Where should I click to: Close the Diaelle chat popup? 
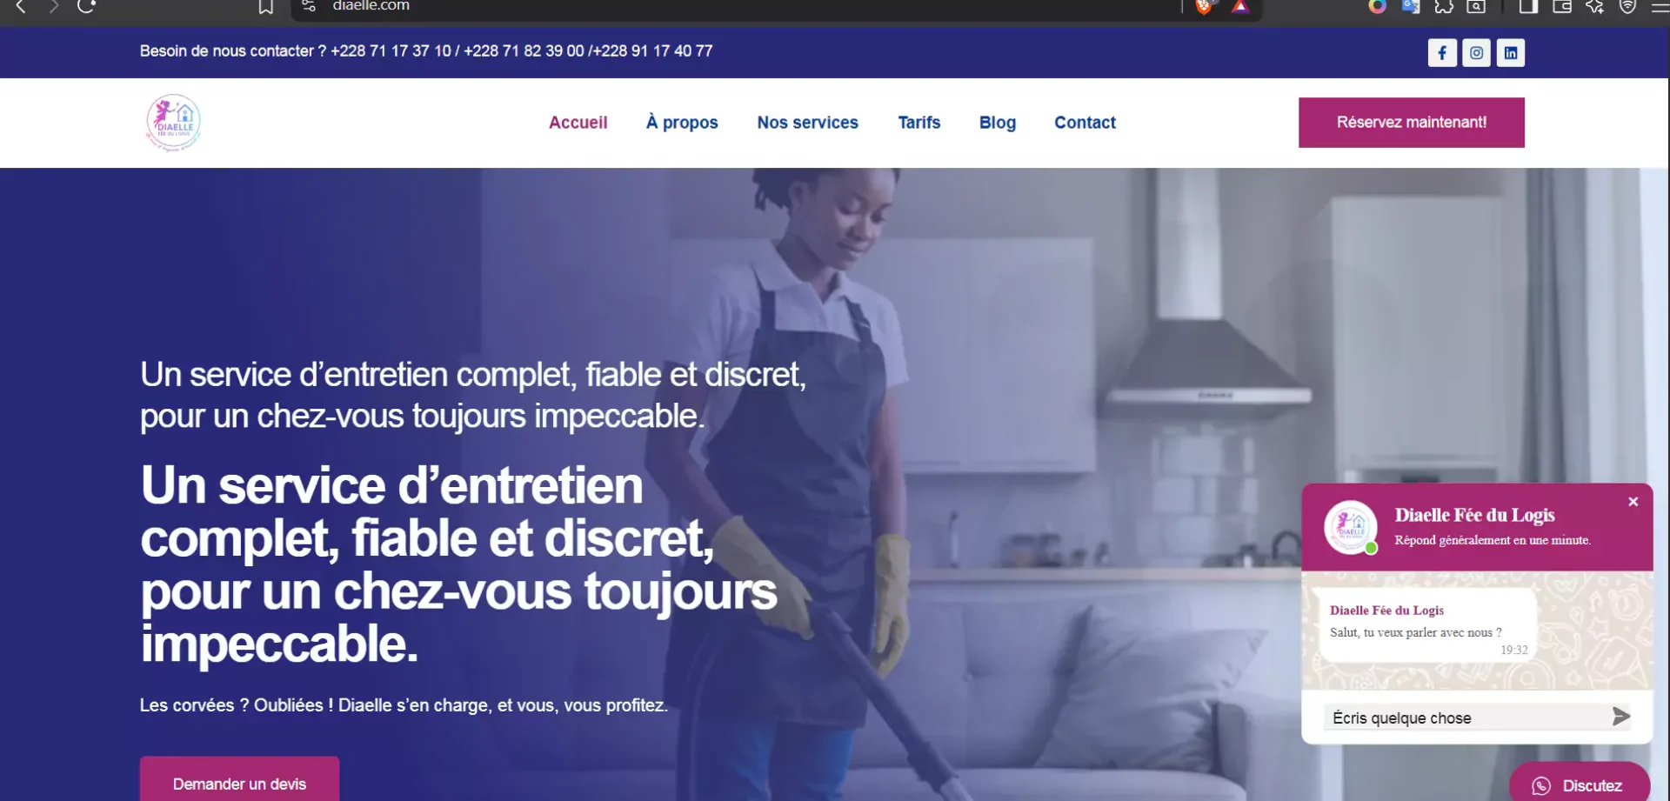pyautogui.click(x=1633, y=502)
